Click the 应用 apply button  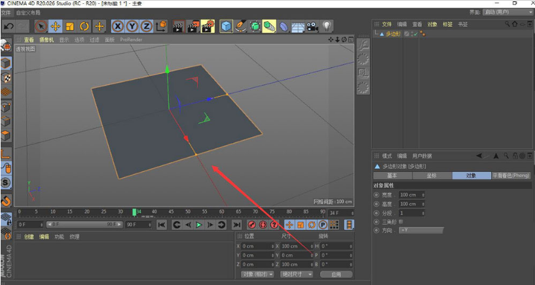pyautogui.click(x=336, y=275)
